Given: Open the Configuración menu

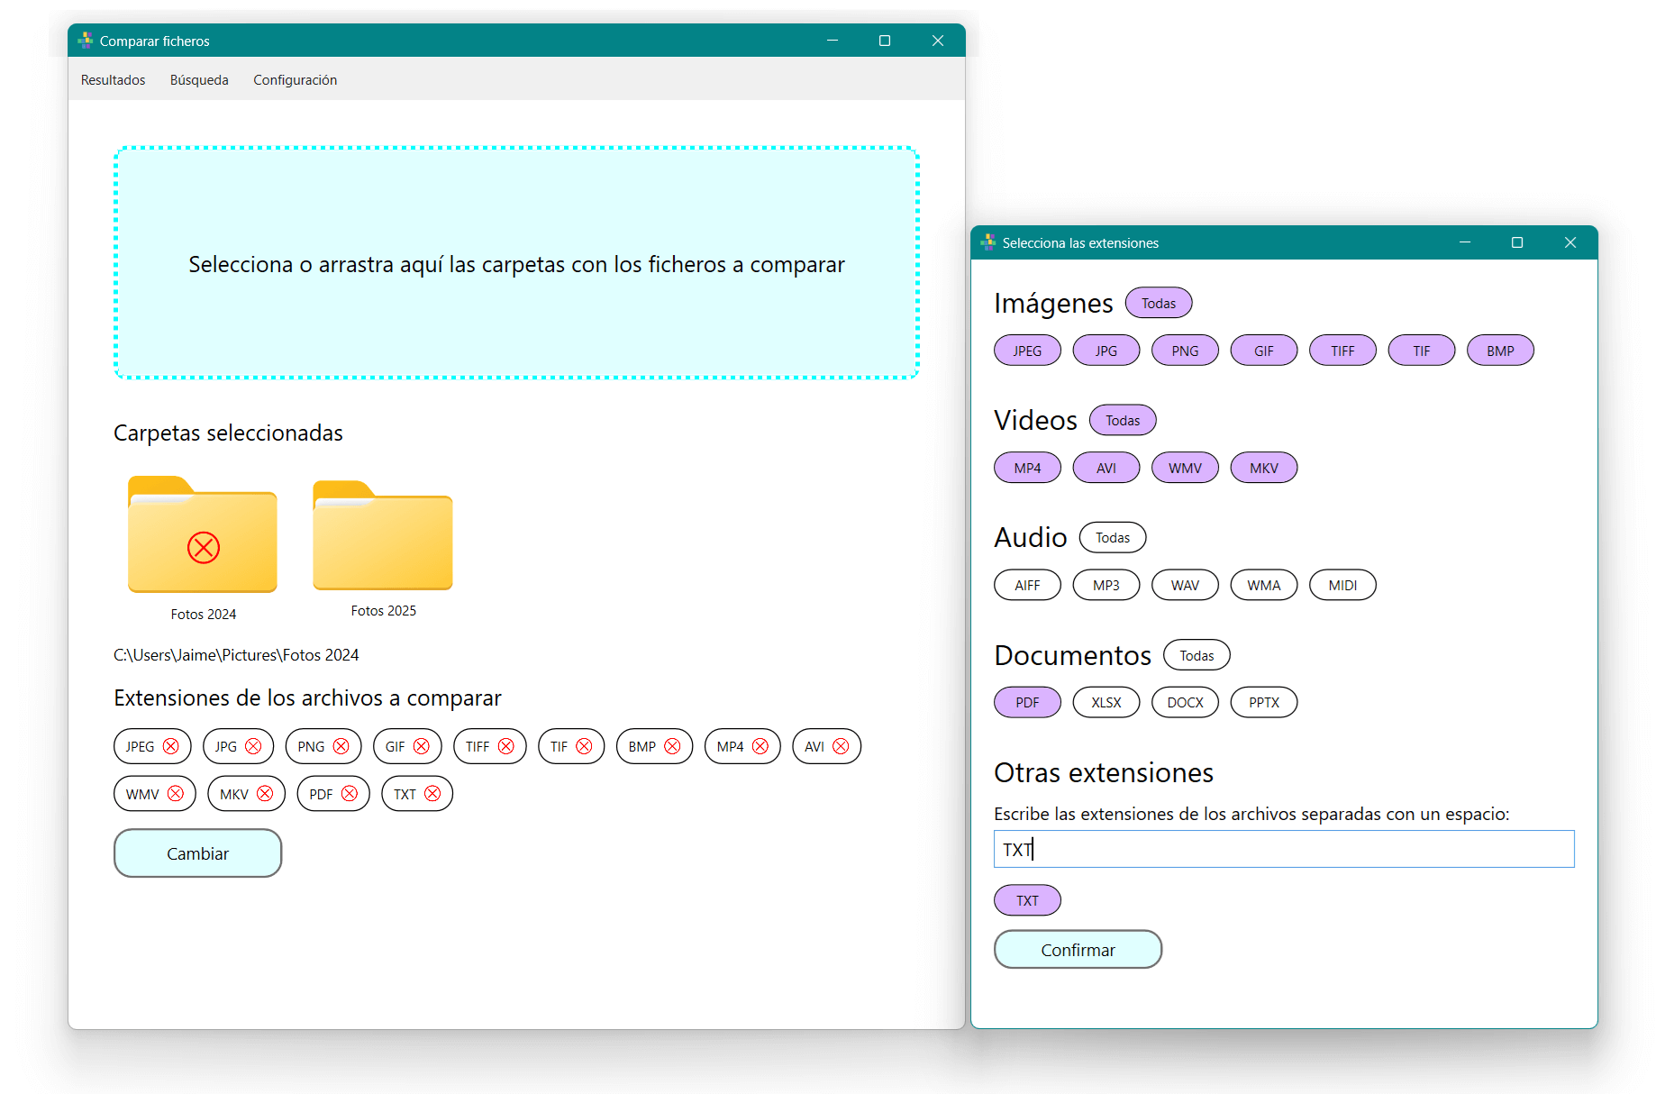Looking at the screenshot, I should tap(295, 80).
